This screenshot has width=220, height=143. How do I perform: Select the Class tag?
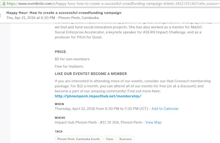coord(110,139)
